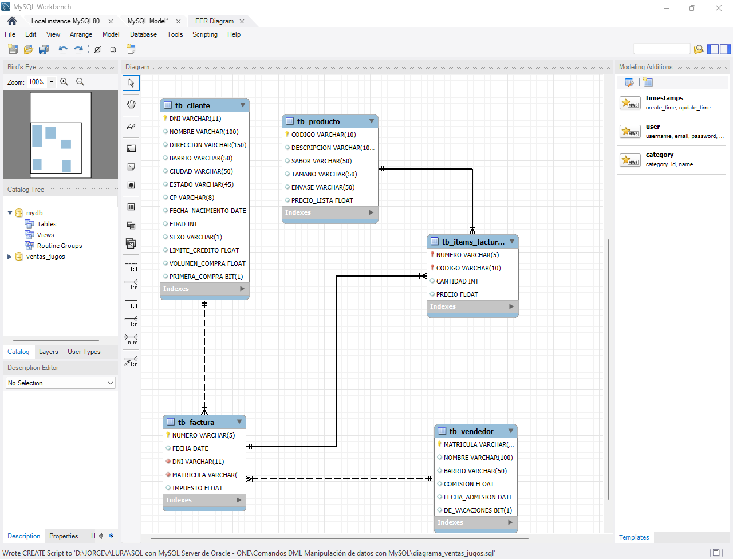Switch to Local instance MySQL80 tab

pos(65,21)
